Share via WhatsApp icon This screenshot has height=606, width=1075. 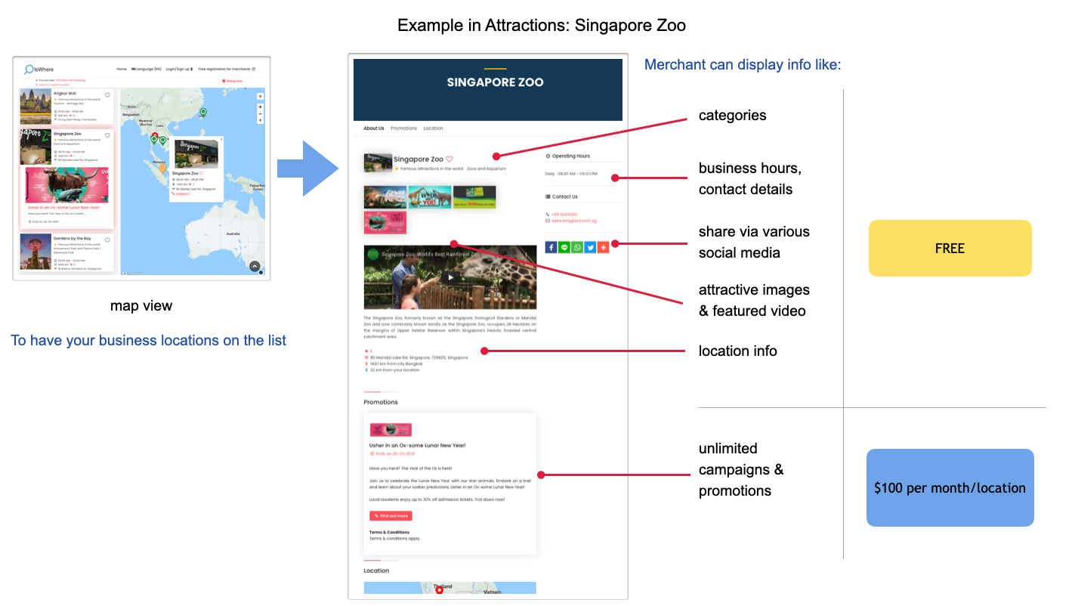pyautogui.click(x=577, y=247)
